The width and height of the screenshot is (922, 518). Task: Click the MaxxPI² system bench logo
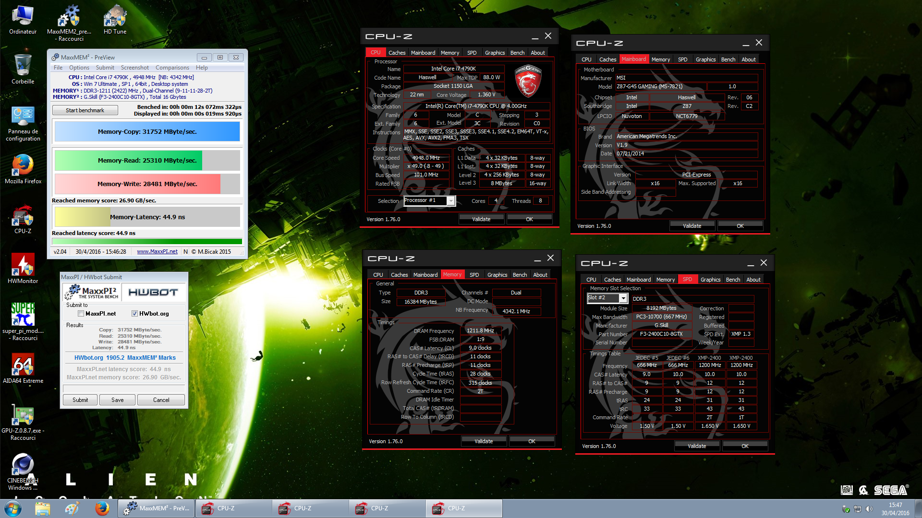91,292
